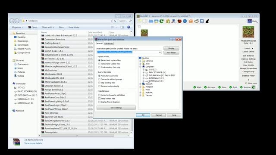Collapse Computer node in dialog folder tree
276x155 pixels.
(140, 67)
